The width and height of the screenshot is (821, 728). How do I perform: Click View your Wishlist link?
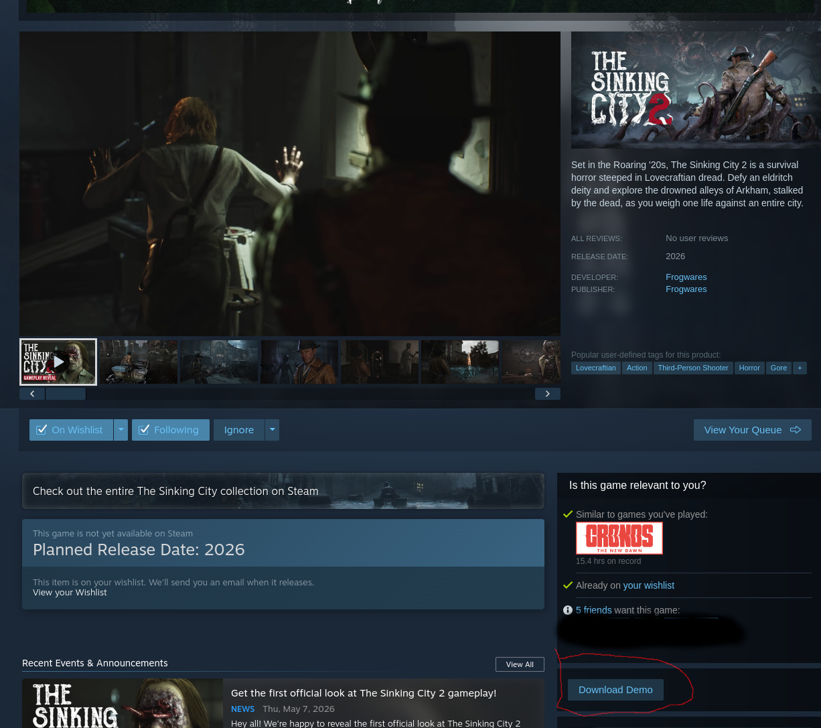70,593
